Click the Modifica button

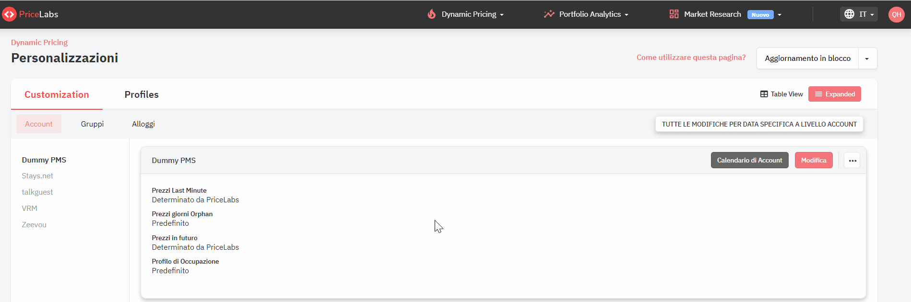tap(814, 161)
